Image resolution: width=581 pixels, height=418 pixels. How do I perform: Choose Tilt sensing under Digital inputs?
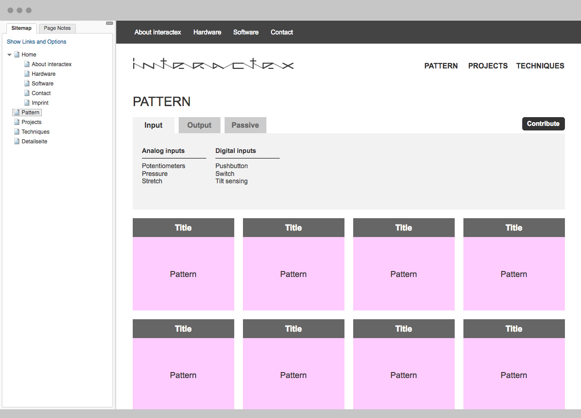pyautogui.click(x=231, y=181)
